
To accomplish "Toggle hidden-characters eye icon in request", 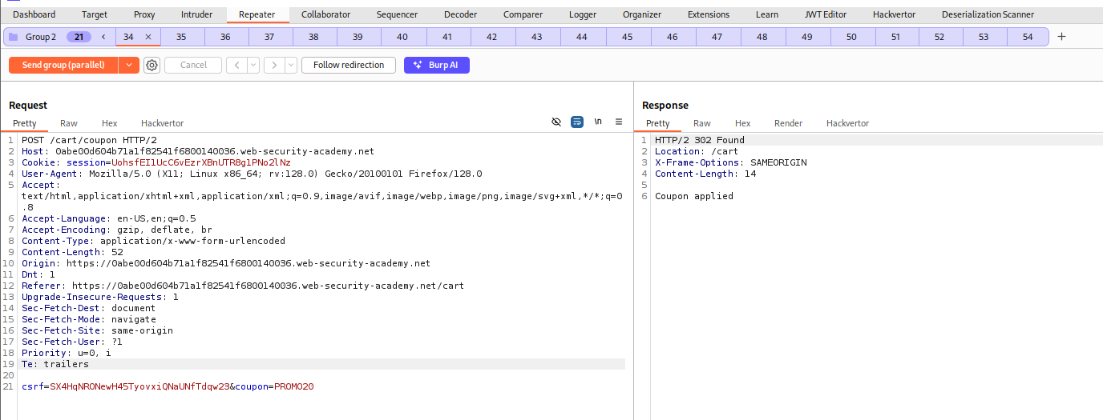I will [556, 122].
